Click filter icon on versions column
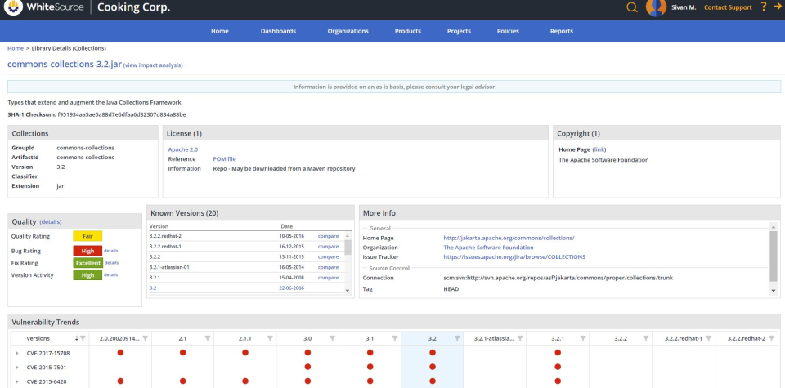Image resolution: width=785 pixels, height=388 pixels. tap(83, 338)
